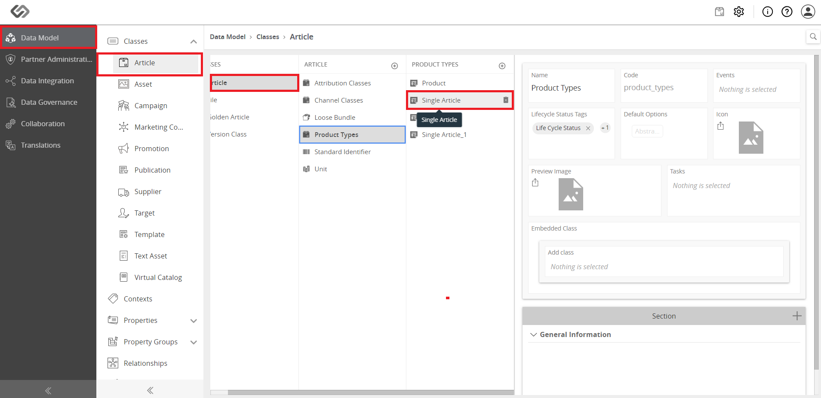The width and height of the screenshot is (821, 398).
Task: Click the vertical scrollbar of details panel
Action: (817, 213)
